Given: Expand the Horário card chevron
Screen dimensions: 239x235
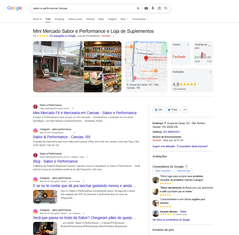Looking at the screenshot, I should click(x=188, y=45).
